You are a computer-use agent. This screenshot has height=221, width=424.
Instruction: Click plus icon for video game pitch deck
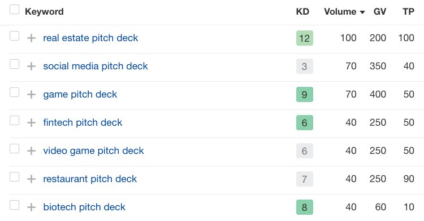point(31,151)
